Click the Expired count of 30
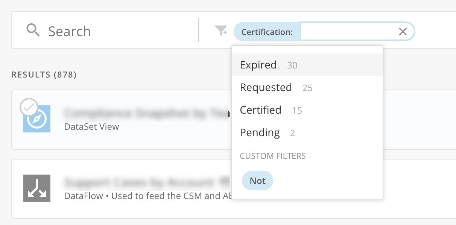 [x=293, y=65]
